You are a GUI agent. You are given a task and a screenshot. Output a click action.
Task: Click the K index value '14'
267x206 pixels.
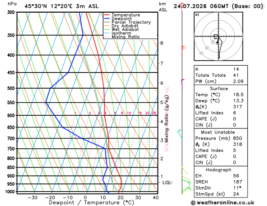point(236,69)
